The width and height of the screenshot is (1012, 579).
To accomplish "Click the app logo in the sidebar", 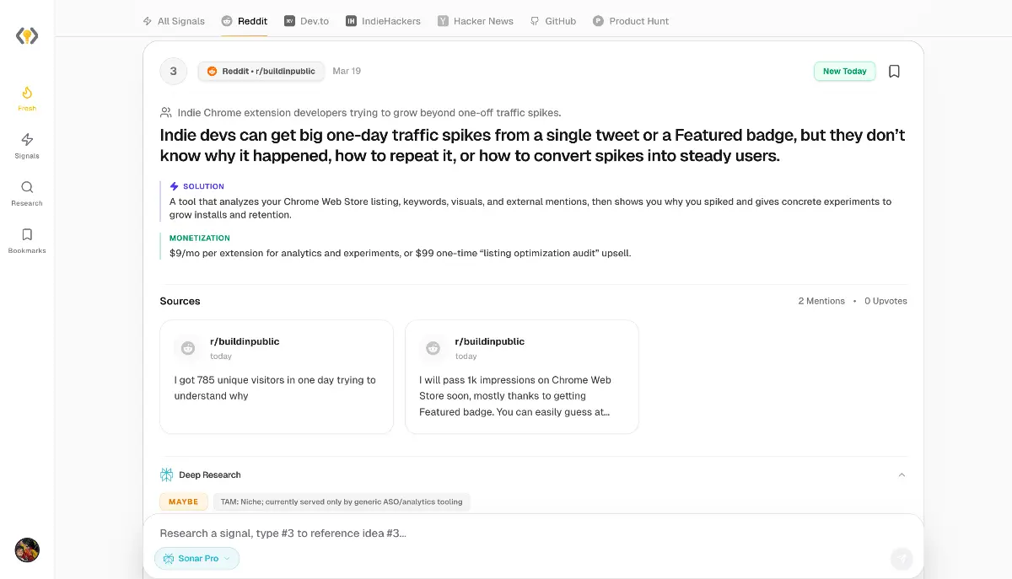I will (x=27, y=35).
